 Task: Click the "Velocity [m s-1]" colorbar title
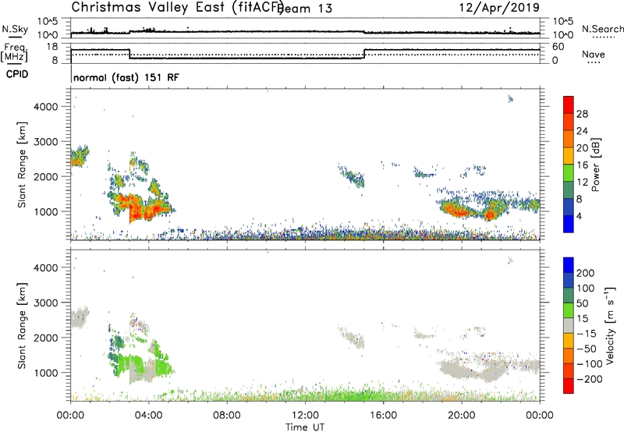coord(610,326)
